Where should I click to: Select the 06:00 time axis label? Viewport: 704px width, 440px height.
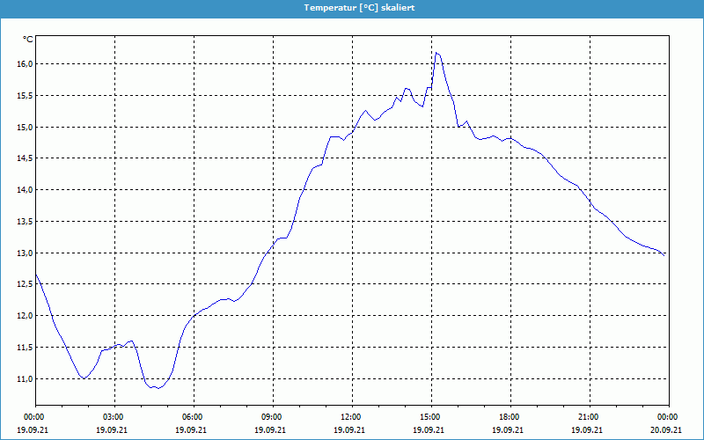coord(193,417)
